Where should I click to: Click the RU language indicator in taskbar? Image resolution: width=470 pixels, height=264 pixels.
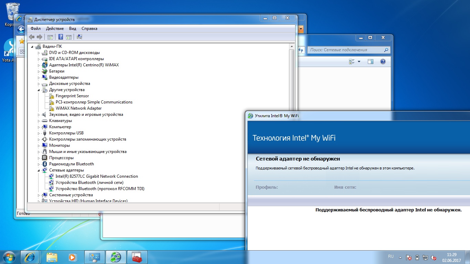click(x=391, y=256)
